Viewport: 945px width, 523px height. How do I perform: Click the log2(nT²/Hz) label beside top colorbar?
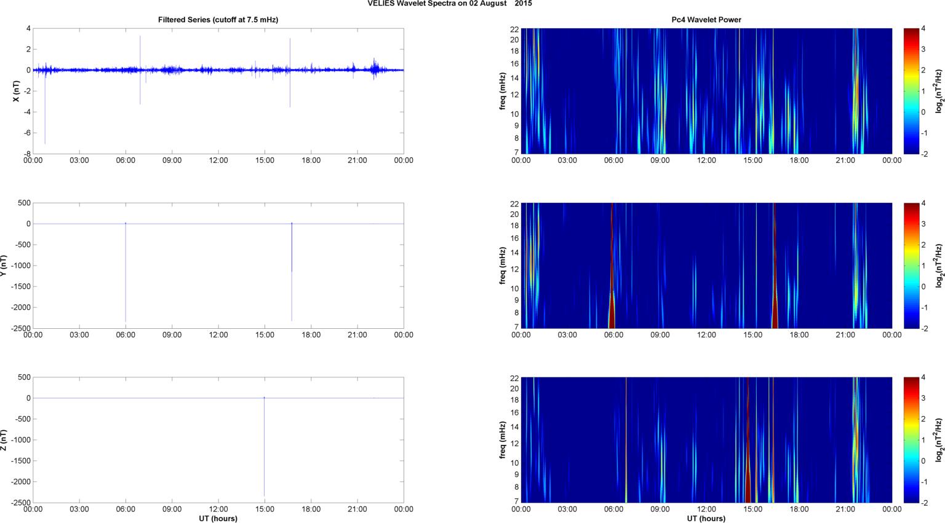(x=939, y=91)
